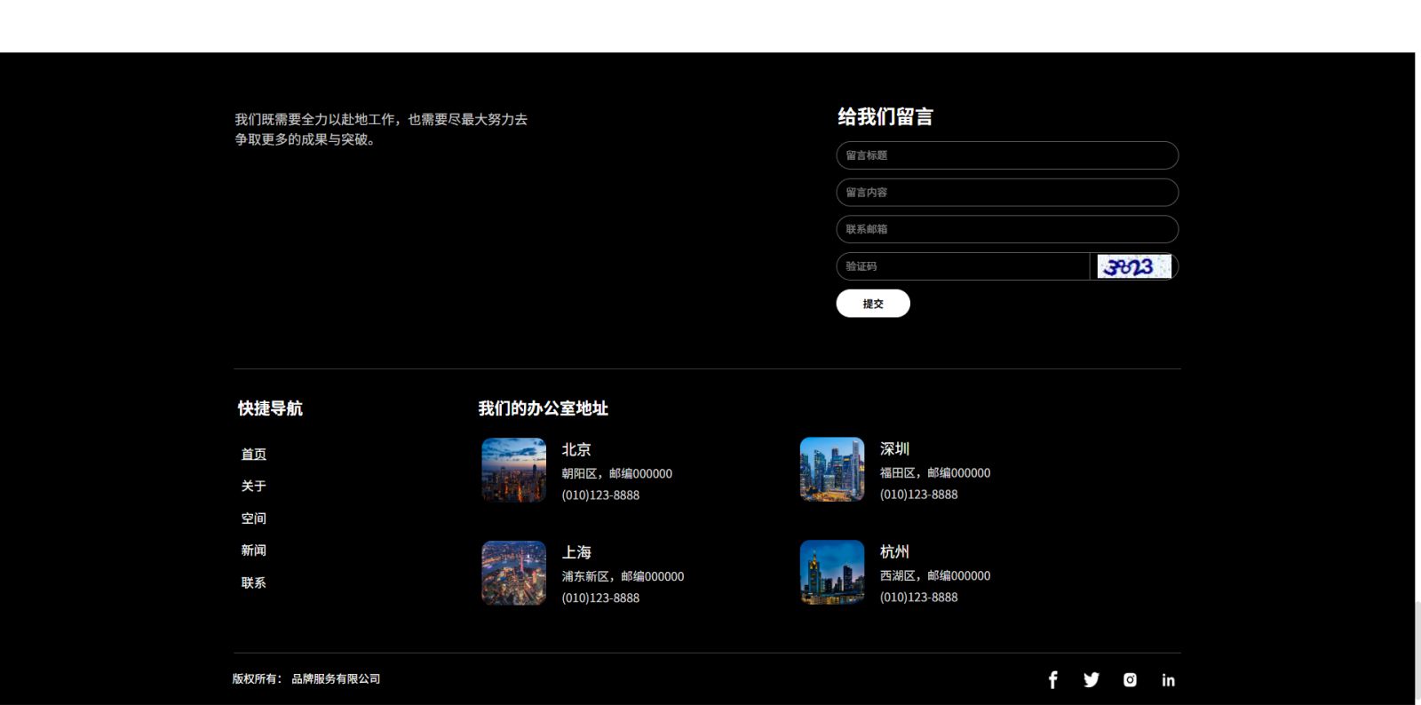The height and width of the screenshot is (705, 1421).
Task: Click the 西湖区，邮编000000 address text
Action: (x=935, y=575)
